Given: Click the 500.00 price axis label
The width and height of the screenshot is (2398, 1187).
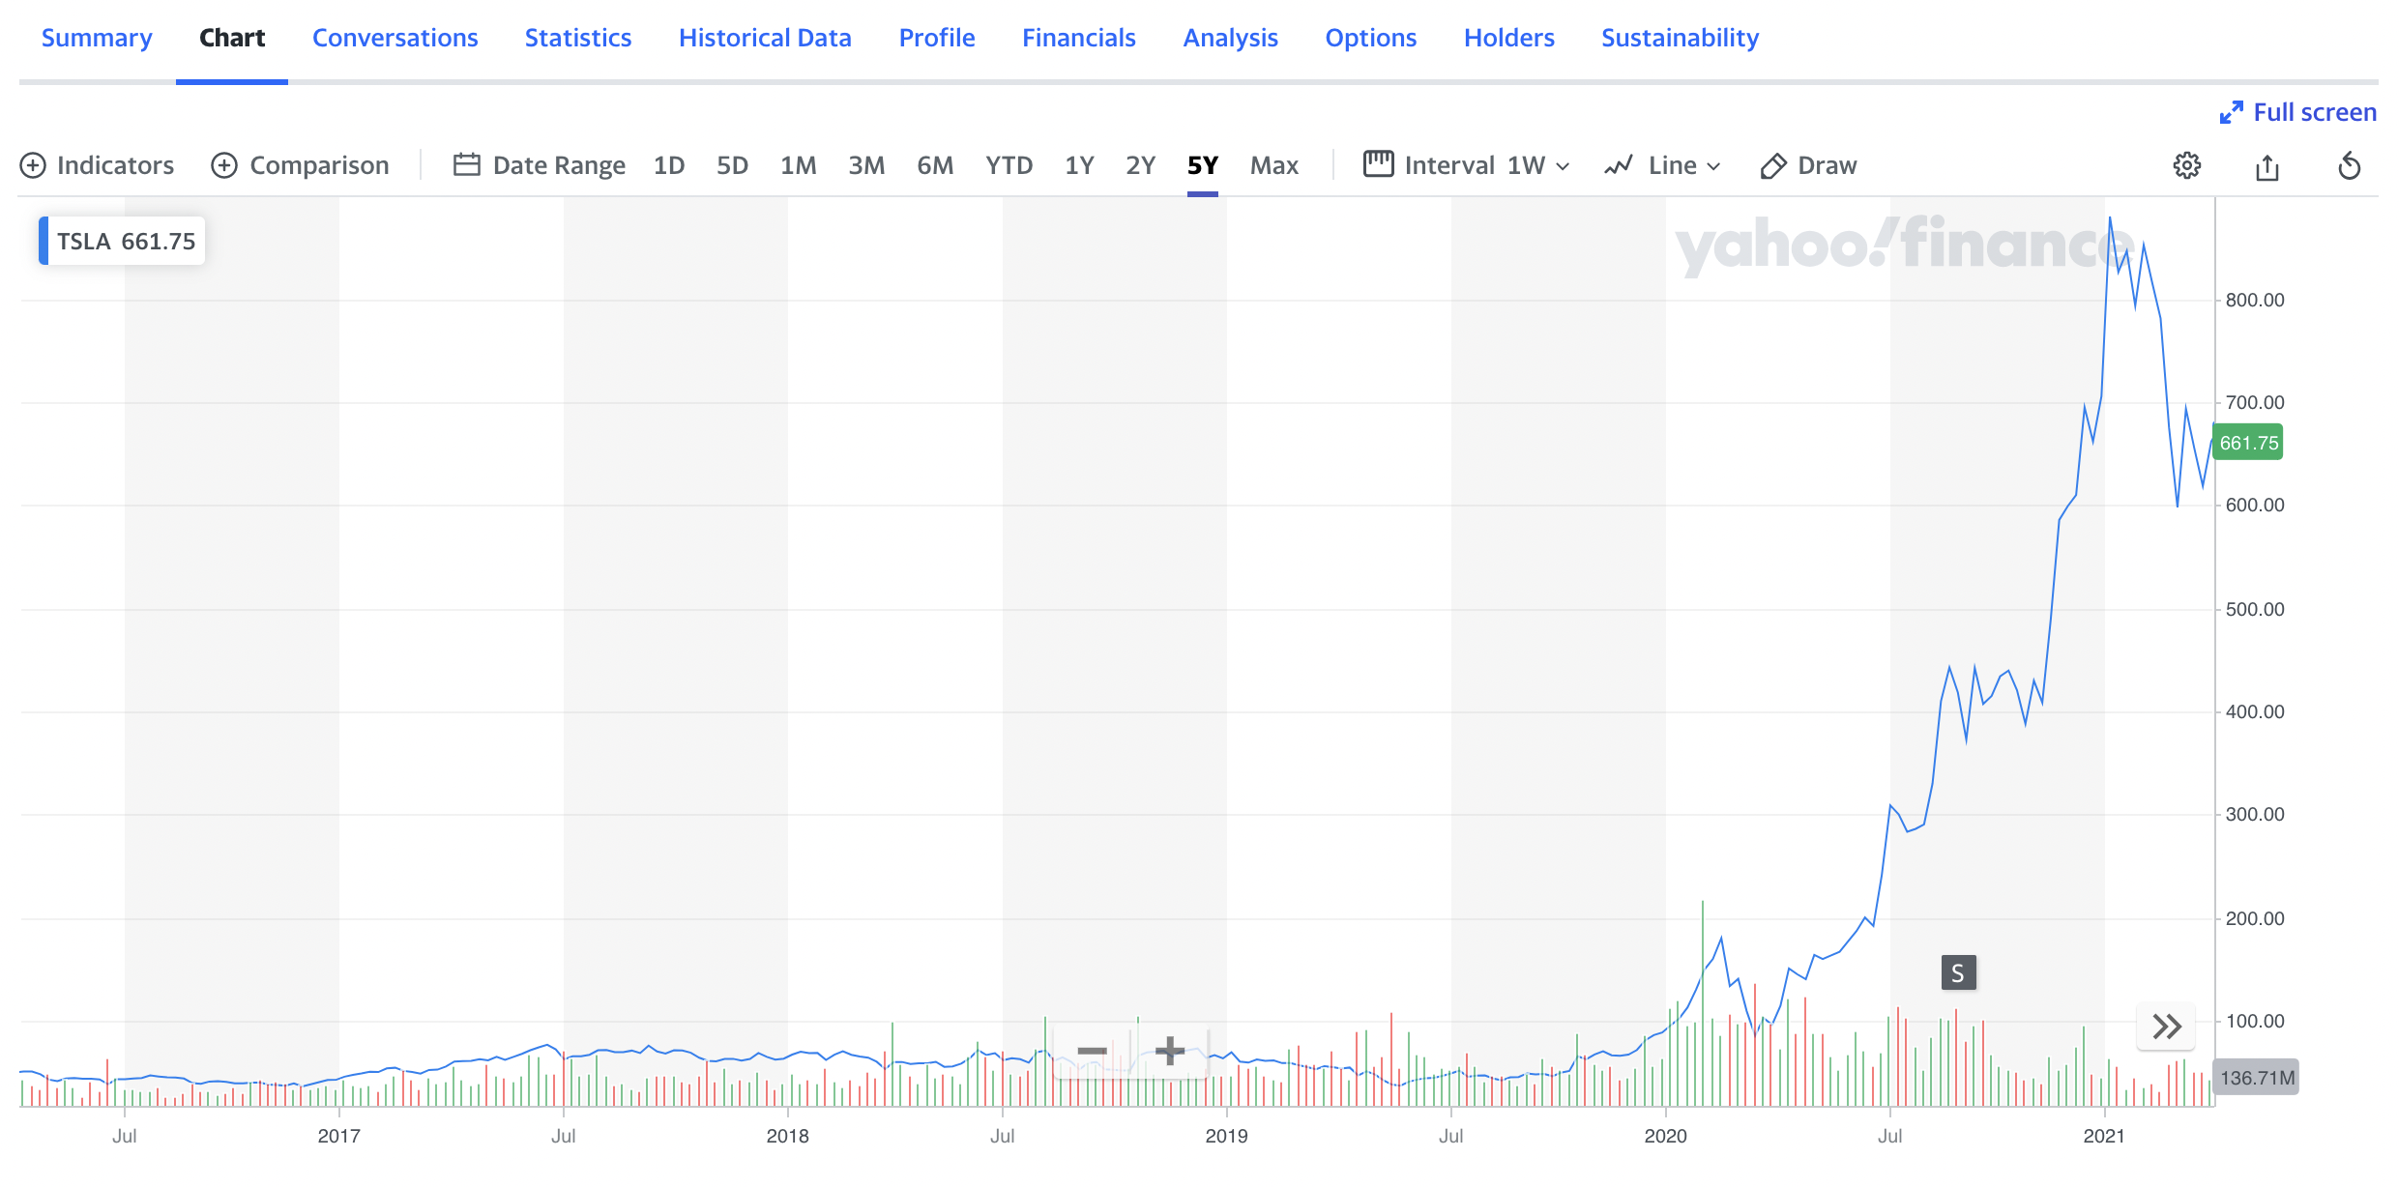Looking at the screenshot, I should [x=2255, y=610].
